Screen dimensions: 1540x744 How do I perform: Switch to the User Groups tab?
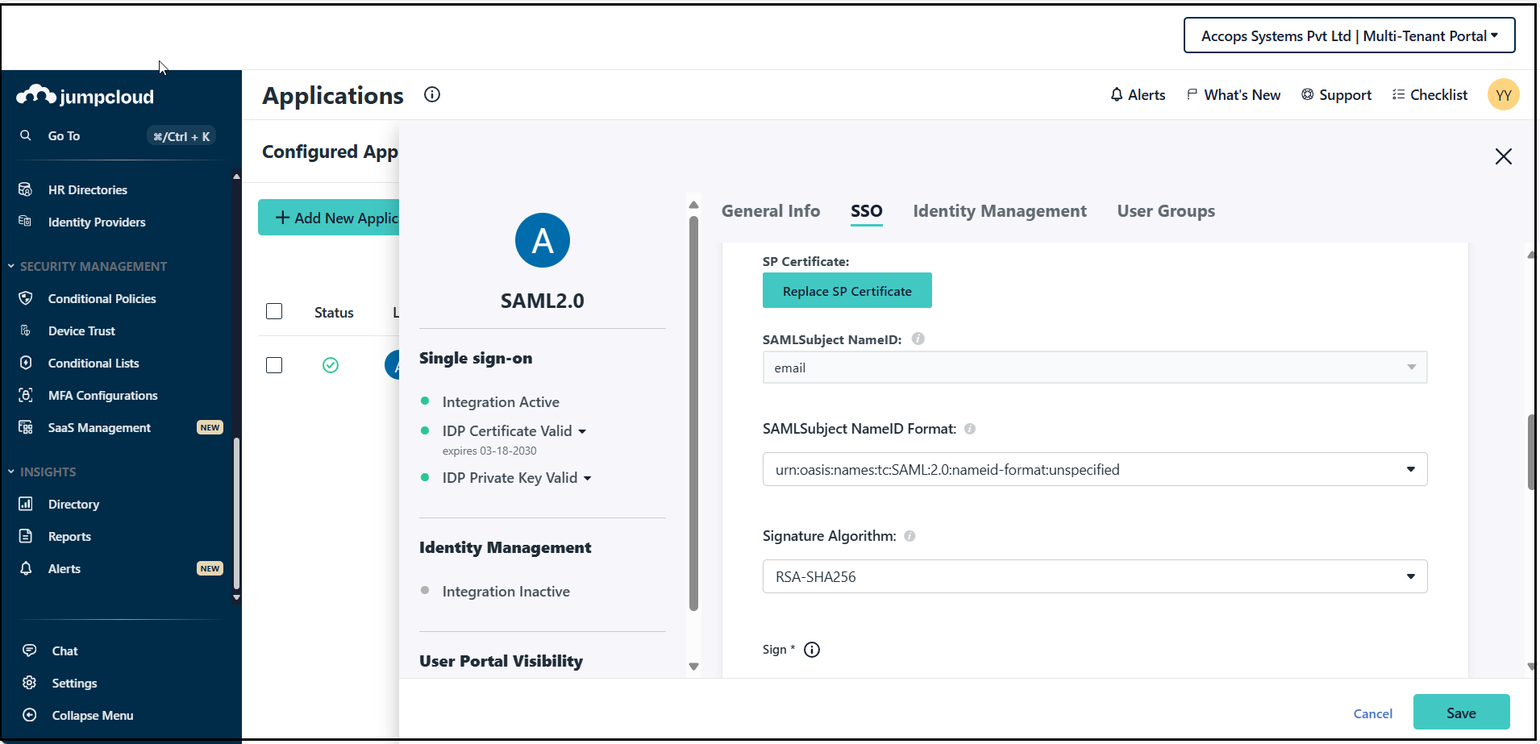pos(1165,211)
